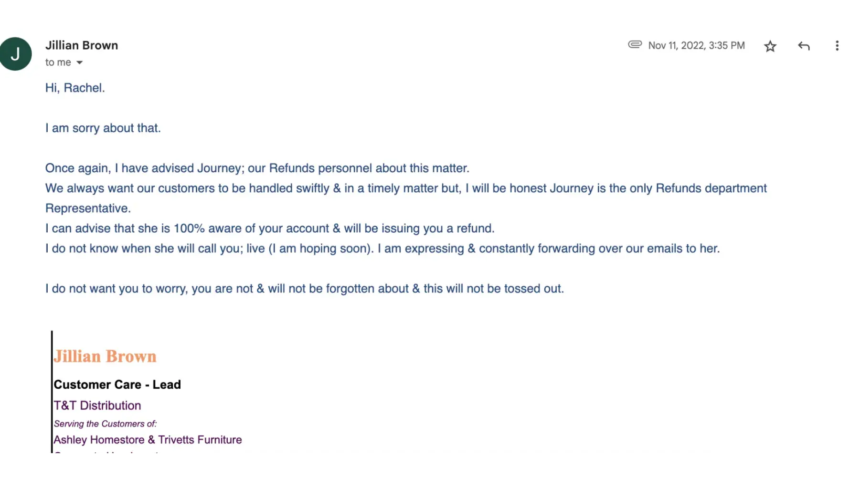Star this email from Jillian Brown
The image size is (849, 477).
[x=770, y=46]
